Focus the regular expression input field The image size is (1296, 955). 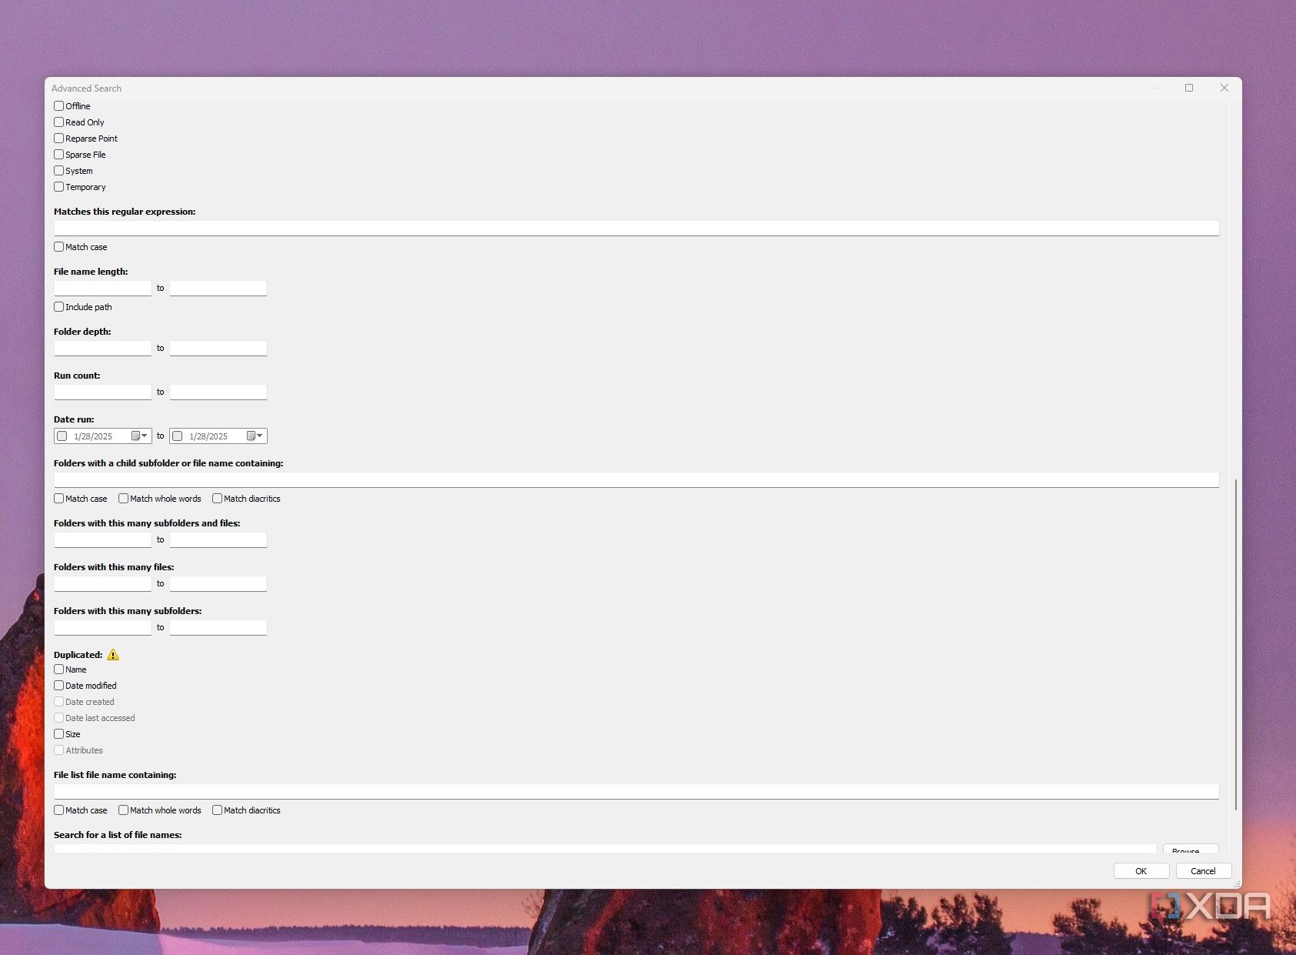click(636, 228)
